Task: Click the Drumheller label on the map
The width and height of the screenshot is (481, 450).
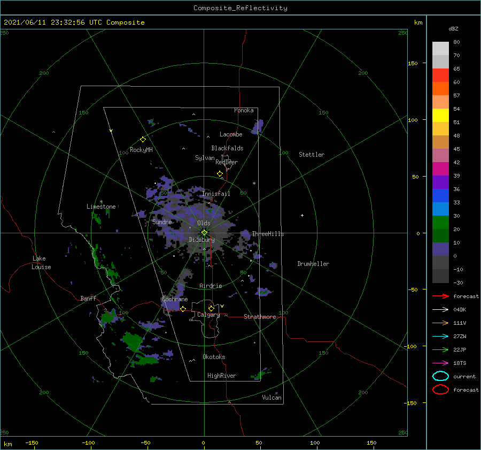Action: [x=313, y=264]
